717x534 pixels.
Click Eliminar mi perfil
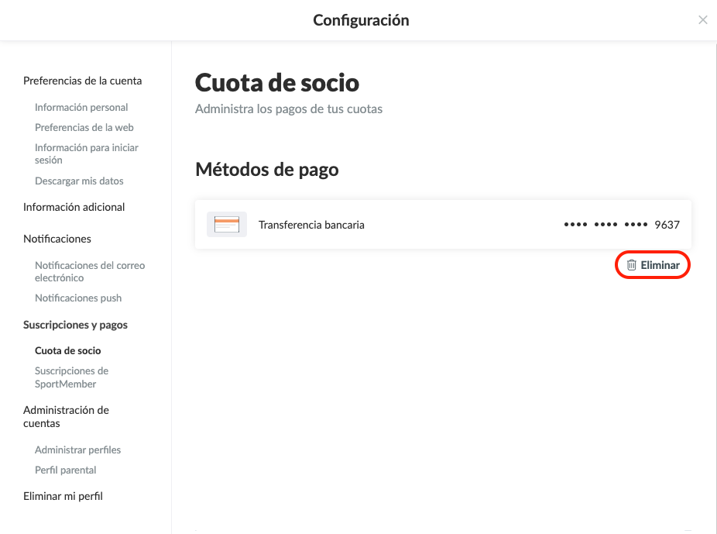pyautogui.click(x=63, y=496)
